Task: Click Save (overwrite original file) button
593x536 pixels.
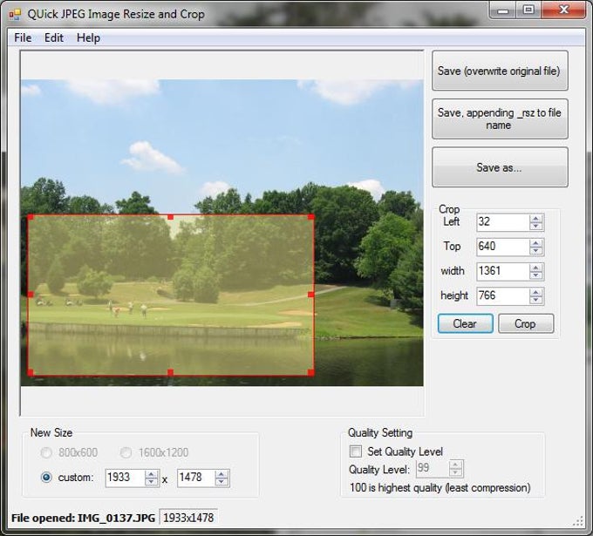Action: 500,71
